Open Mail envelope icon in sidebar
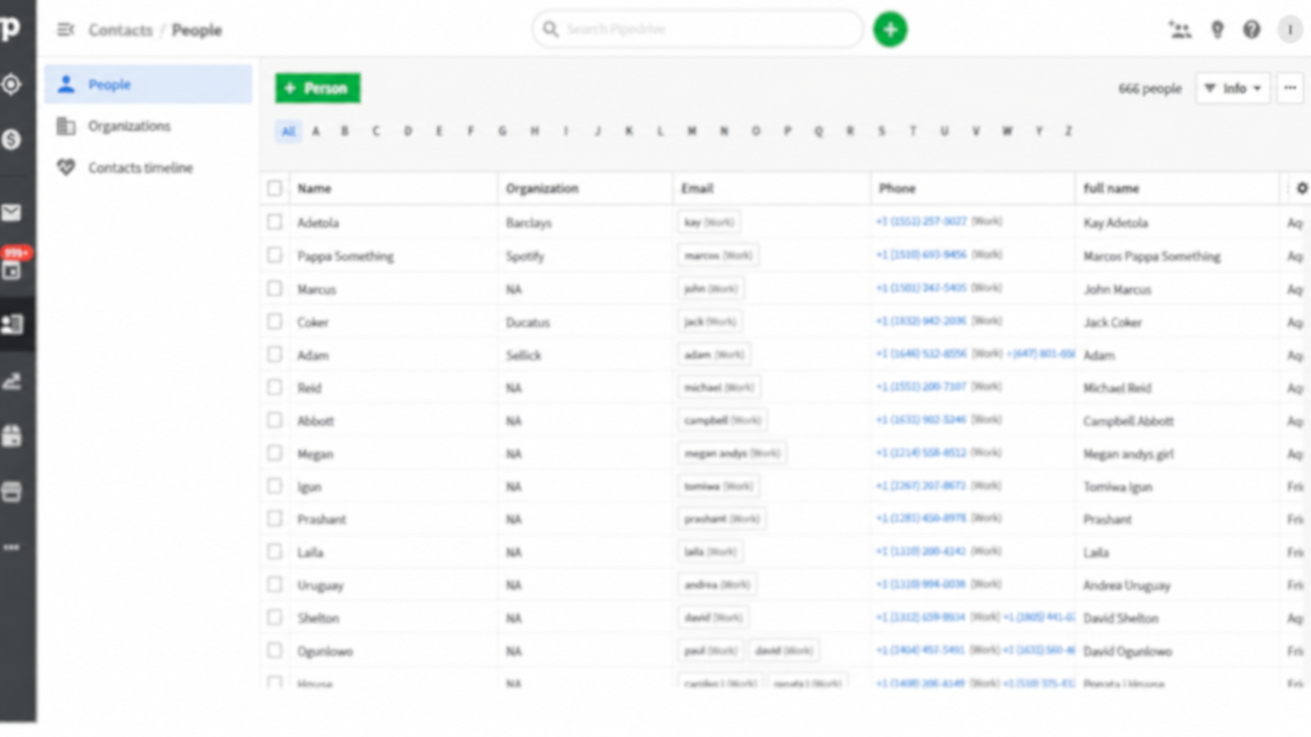 pyautogui.click(x=12, y=212)
